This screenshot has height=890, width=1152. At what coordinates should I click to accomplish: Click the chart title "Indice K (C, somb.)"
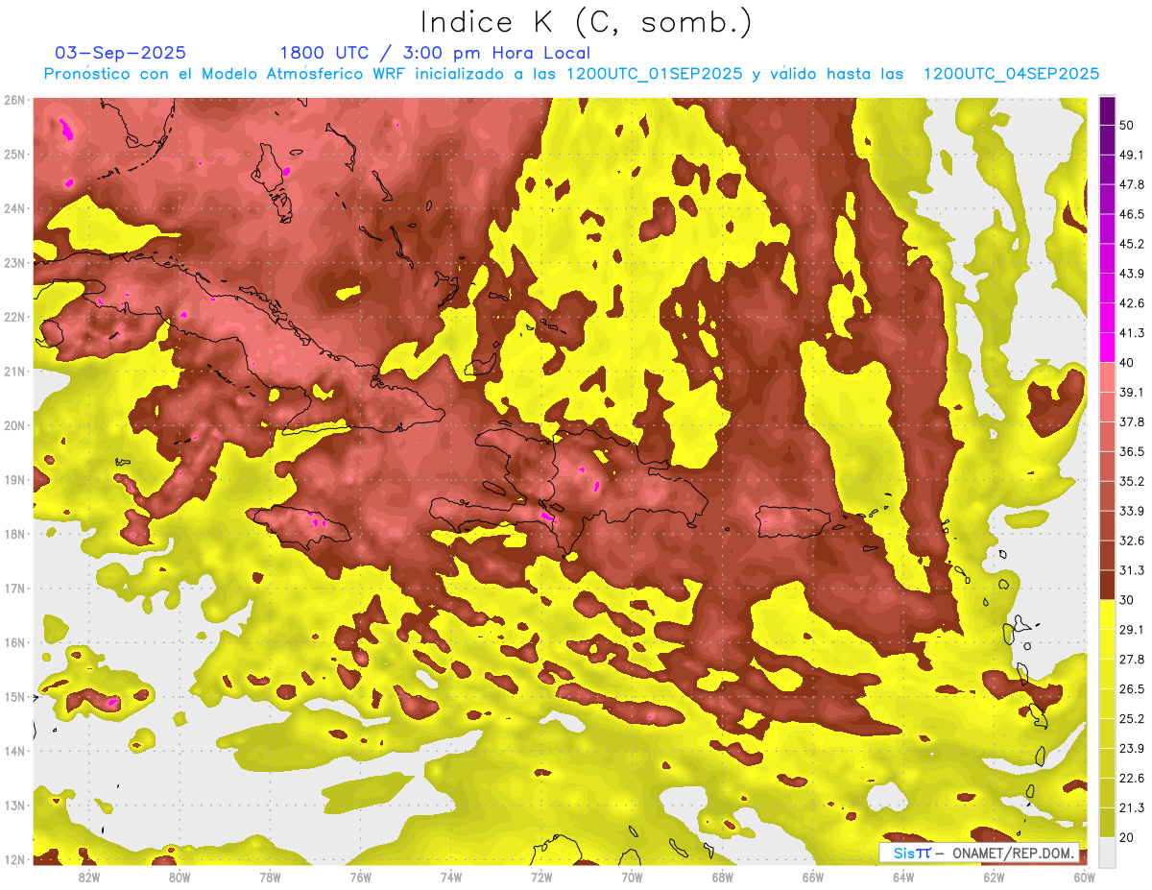point(586,22)
